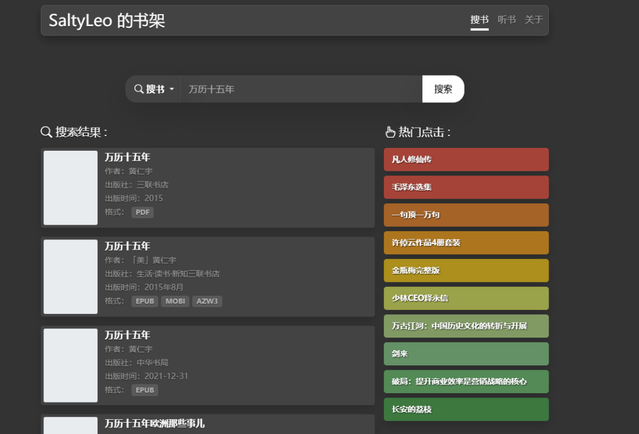Choose the AZW3 format badge
Screen dimensions: 639x434
tap(207, 301)
